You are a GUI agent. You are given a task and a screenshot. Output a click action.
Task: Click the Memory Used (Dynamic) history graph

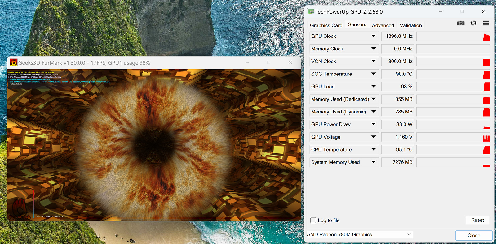(453, 112)
